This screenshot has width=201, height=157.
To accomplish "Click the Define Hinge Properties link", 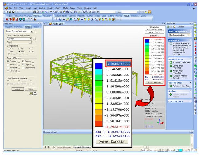I will (178, 67).
